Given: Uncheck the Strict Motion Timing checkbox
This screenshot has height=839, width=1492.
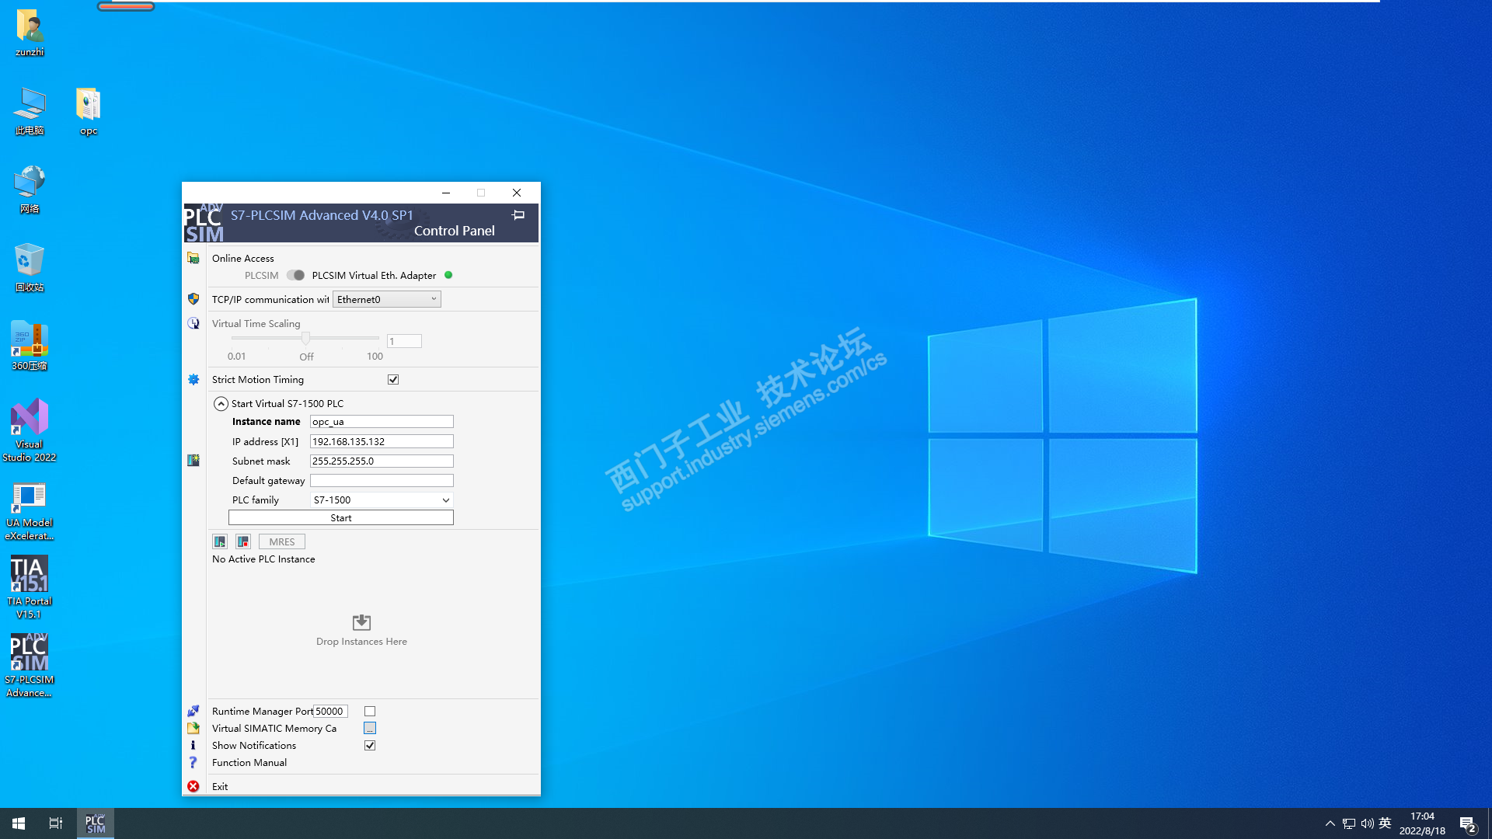Looking at the screenshot, I should point(393,379).
